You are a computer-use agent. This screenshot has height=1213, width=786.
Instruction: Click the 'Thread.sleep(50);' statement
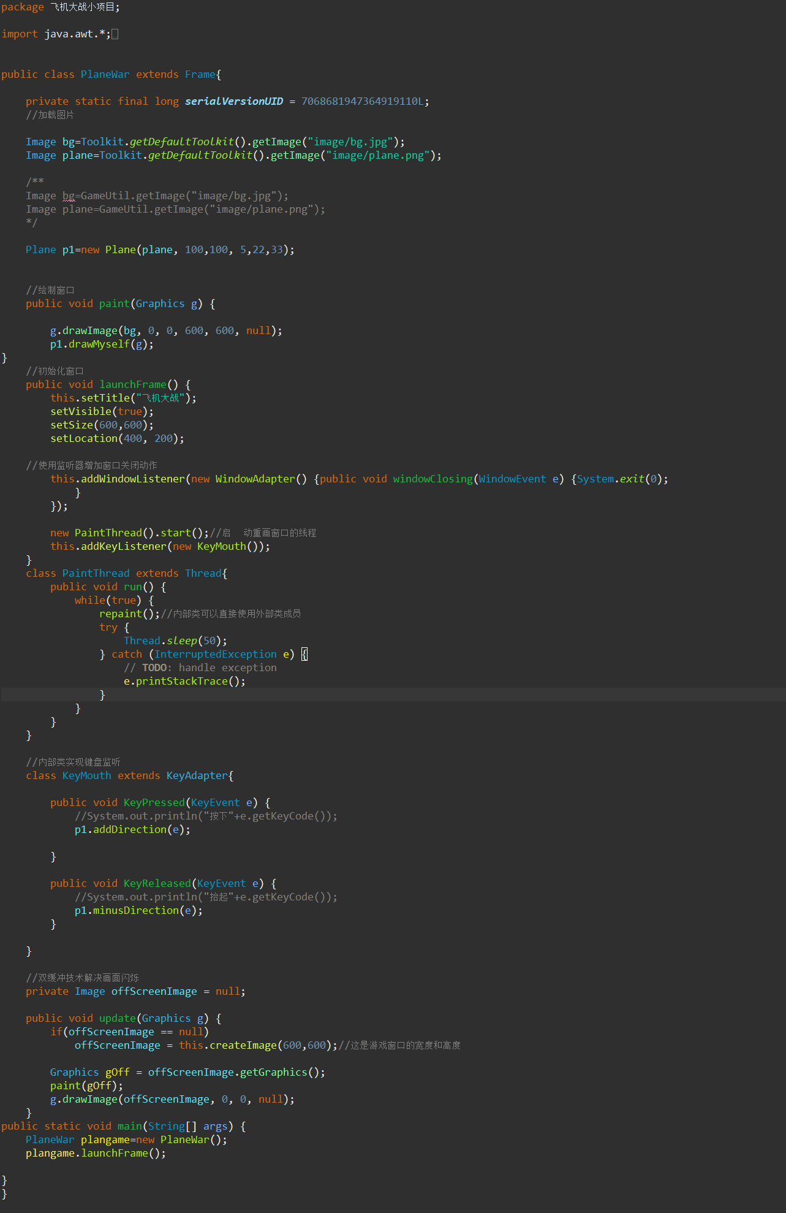175,641
